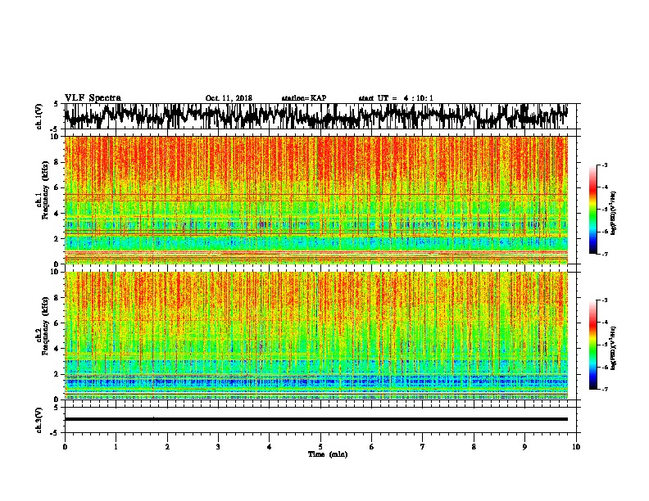The height and width of the screenshot is (501, 649).
Task: Click the ch.1 colorbar "-3" tick label
Action: [x=605, y=165]
